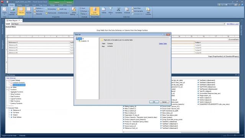The image size is (245, 138).
Task: Click the Delete Table link
Action: (163, 44)
